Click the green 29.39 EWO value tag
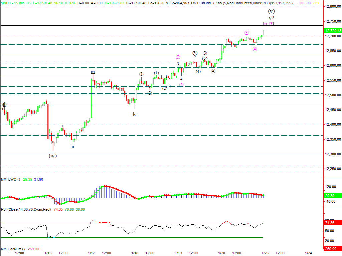This screenshot has height=256, width=342. [x=332, y=196]
